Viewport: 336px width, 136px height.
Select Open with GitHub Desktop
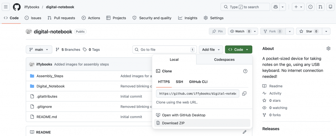[183, 115]
